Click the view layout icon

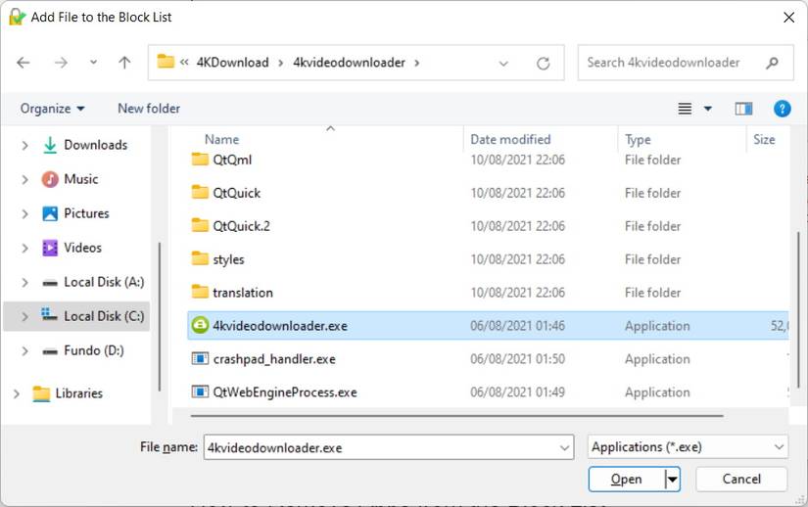click(686, 109)
